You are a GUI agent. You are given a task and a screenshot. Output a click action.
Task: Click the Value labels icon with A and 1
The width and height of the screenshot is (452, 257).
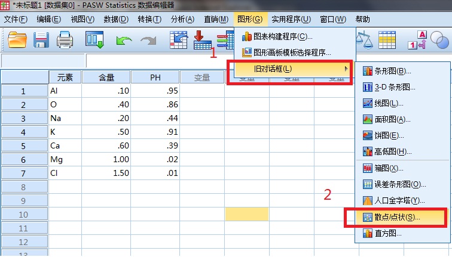click(x=417, y=40)
